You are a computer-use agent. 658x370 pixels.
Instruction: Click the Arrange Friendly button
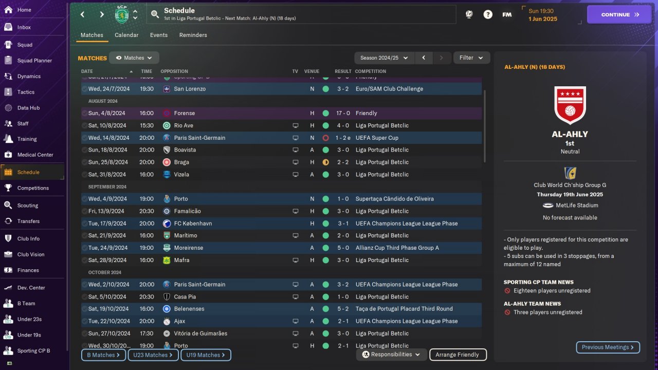(x=458, y=355)
